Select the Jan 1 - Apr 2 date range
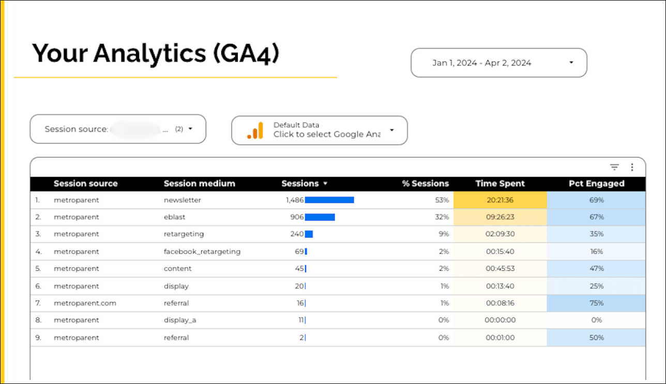The image size is (666, 384). [482, 62]
